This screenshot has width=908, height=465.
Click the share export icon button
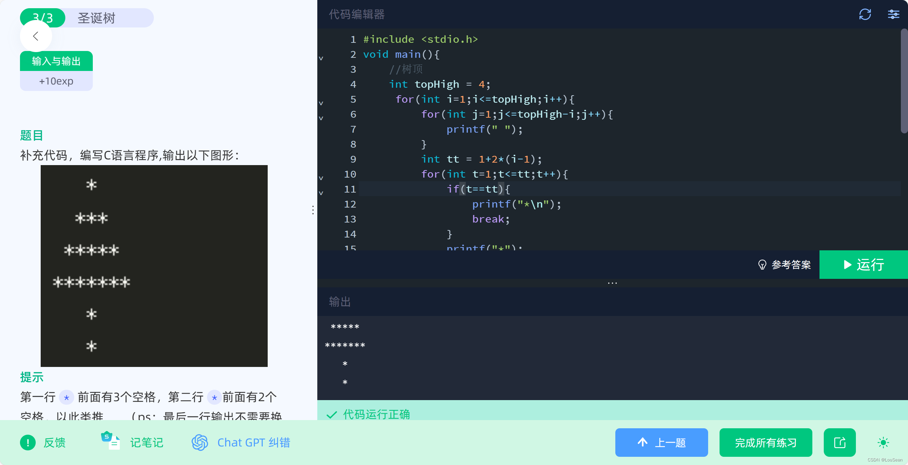click(x=839, y=443)
